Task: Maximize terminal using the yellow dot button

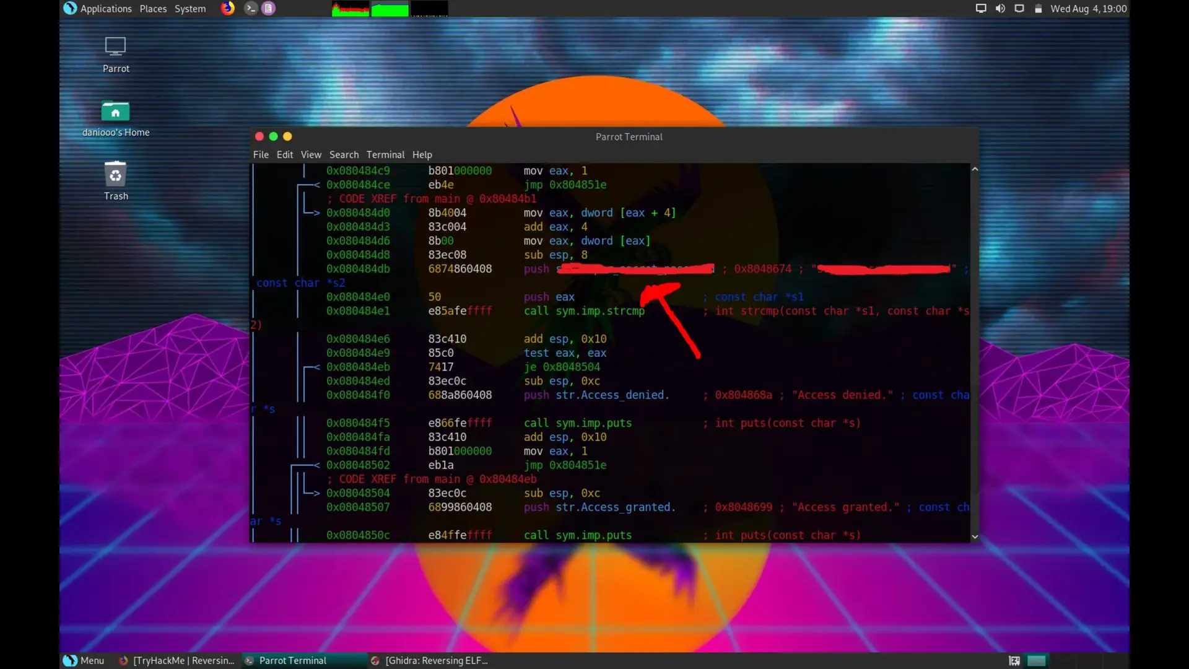Action: click(287, 136)
